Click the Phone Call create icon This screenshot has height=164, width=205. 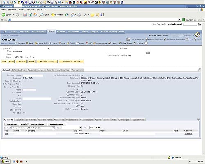tap(36, 43)
